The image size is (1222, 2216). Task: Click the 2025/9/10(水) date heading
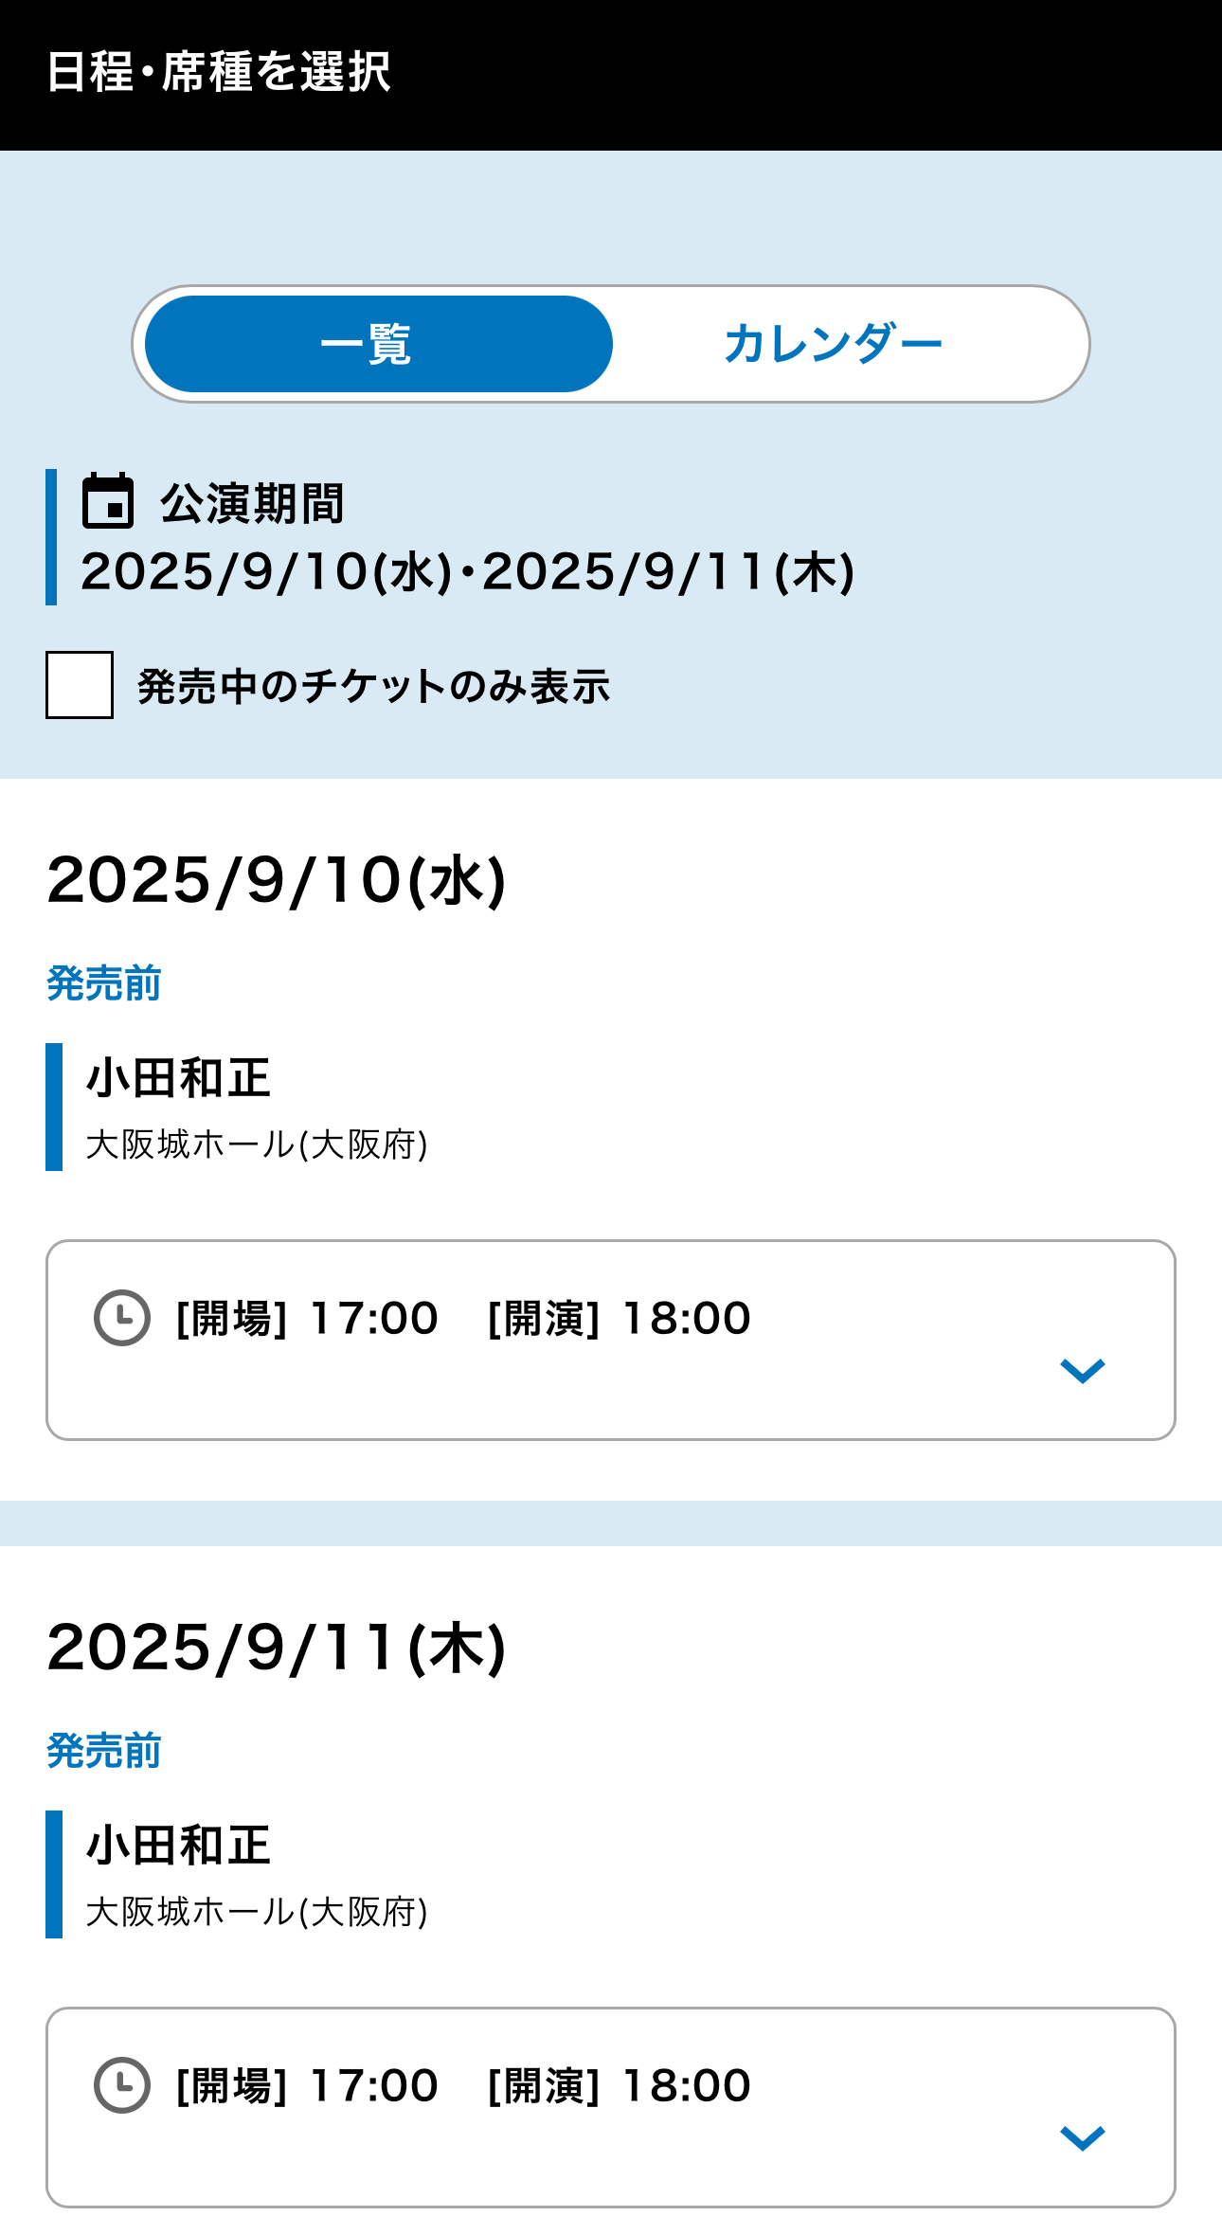(277, 880)
